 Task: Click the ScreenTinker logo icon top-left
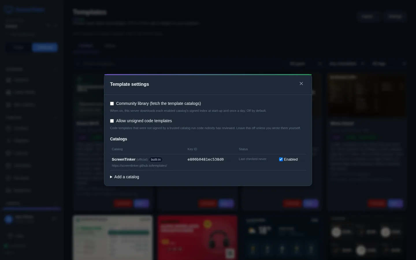click(9, 9)
